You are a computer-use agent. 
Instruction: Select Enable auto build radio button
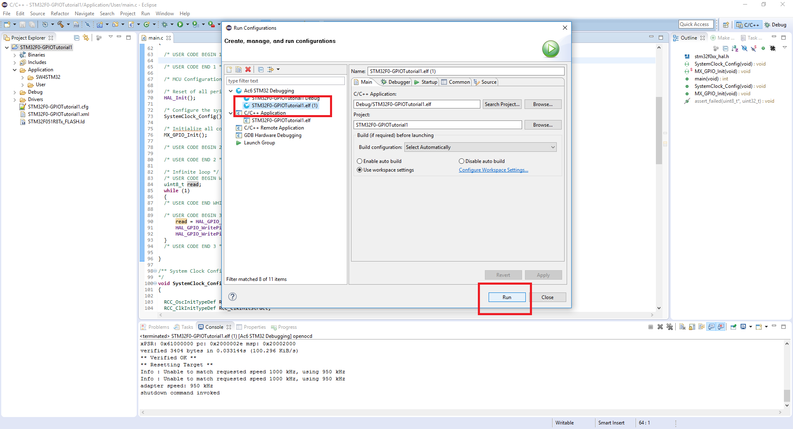359,161
